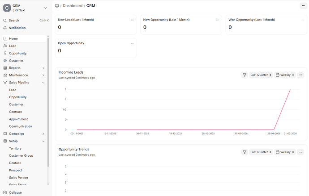Expand the Campaign sidebar section
This screenshot has width=309, height=196.
(x=43, y=133)
